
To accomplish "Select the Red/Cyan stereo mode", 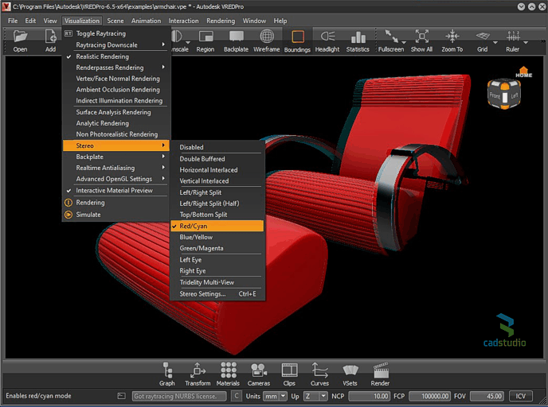I will 217,226.
